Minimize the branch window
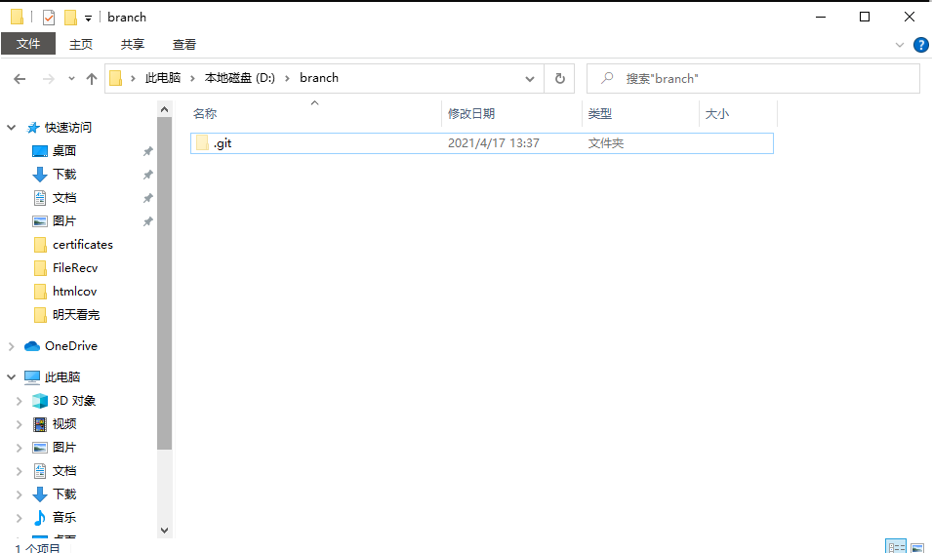The image size is (932, 553). click(821, 18)
